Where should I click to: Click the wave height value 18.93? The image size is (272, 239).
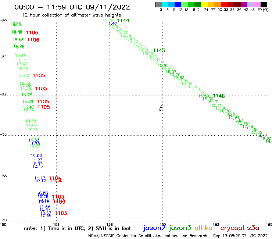(x=266, y=139)
